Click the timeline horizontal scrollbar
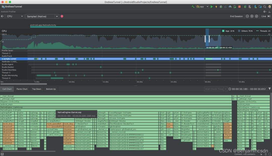This screenshot has width=272, height=156. (x=24, y=84)
